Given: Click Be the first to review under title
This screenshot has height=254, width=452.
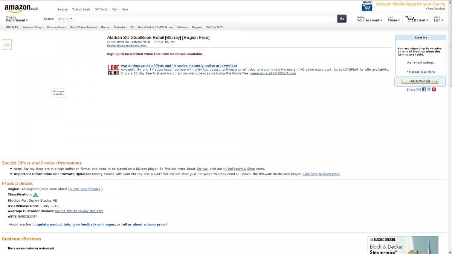Looking at the screenshot, I should coord(127,46).
